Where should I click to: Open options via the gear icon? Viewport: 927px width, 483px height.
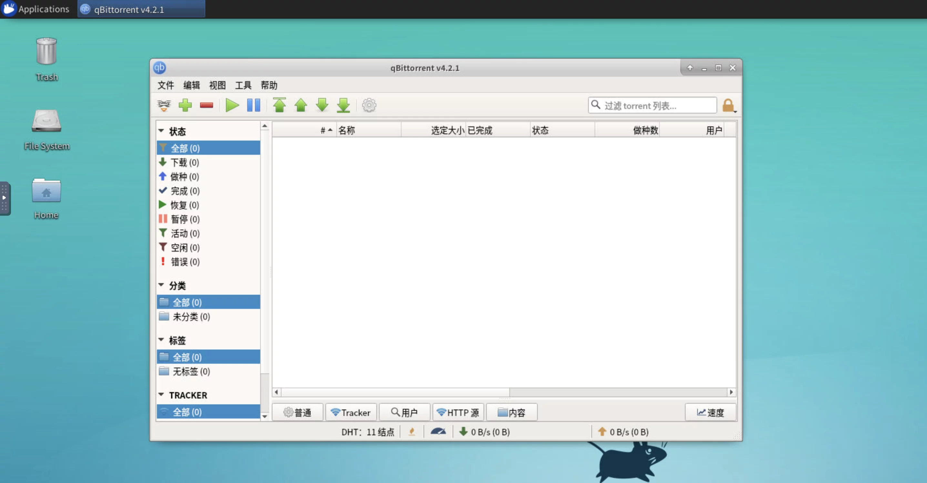tap(369, 105)
